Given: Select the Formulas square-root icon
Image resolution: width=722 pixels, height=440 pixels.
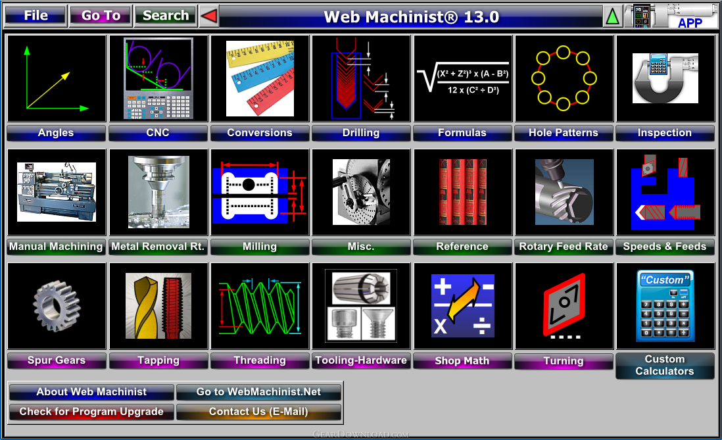Looking at the screenshot, I should (x=463, y=78).
